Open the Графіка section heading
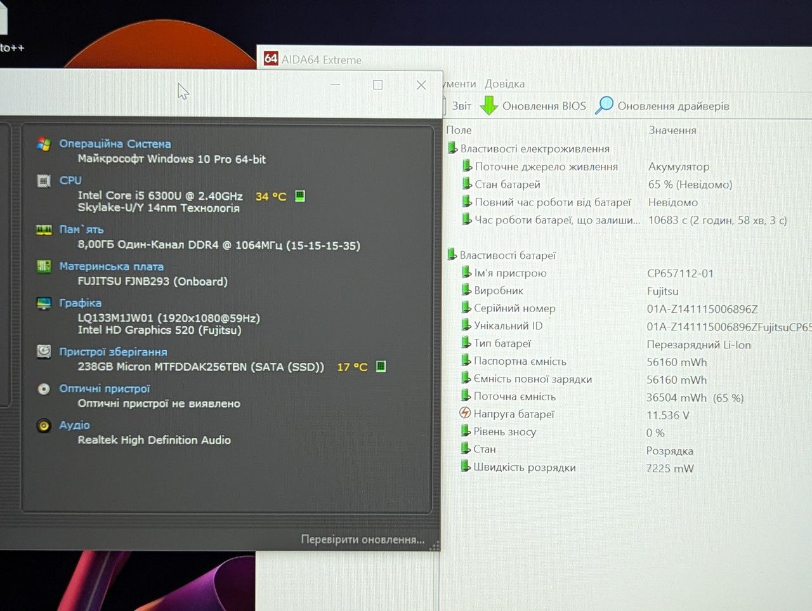The height and width of the screenshot is (611, 812). [x=80, y=303]
